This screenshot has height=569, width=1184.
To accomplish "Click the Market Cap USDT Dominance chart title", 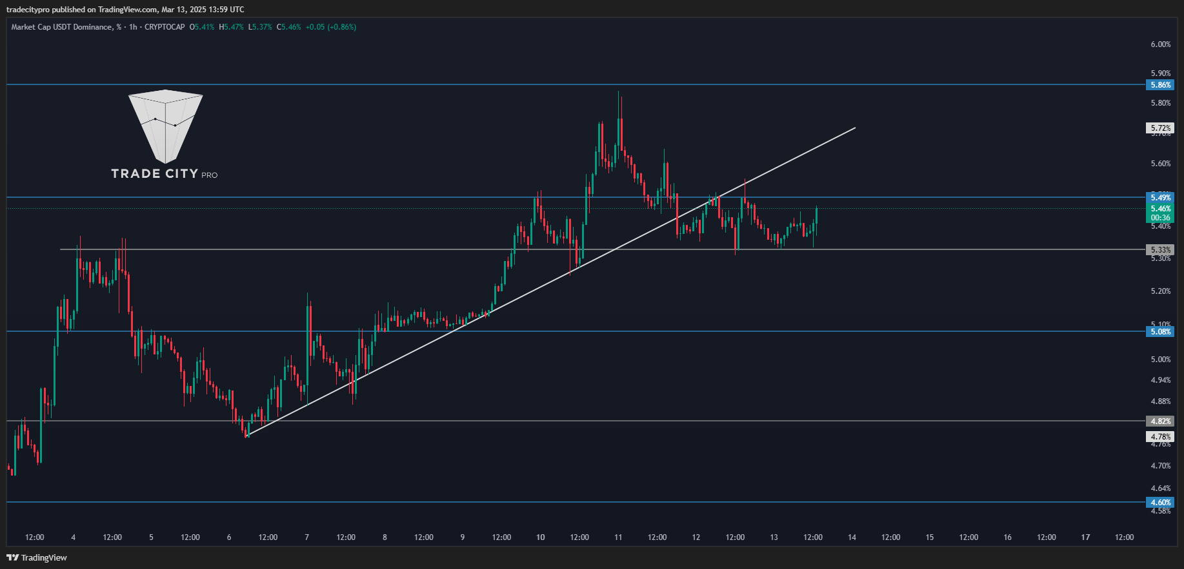I will pos(66,27).
